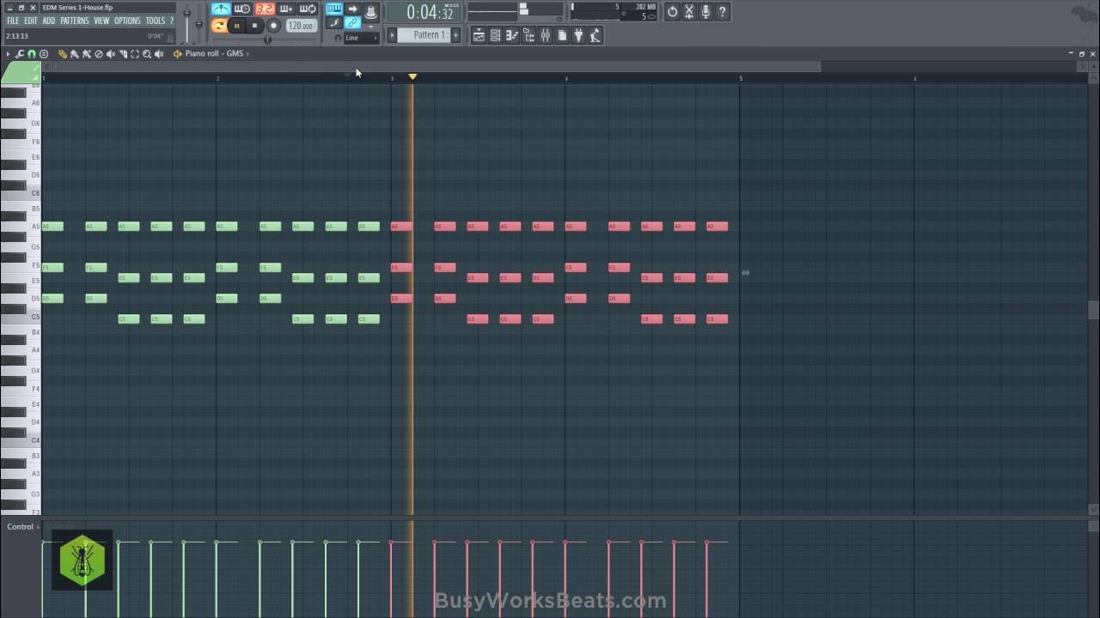The image size is (1100, 618).
Task: Toggle step editing arrow mode
Action: (x=352, y=9)
